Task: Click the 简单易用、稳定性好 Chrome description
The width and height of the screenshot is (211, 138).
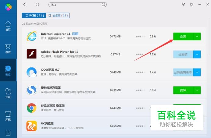Action: 53,110
